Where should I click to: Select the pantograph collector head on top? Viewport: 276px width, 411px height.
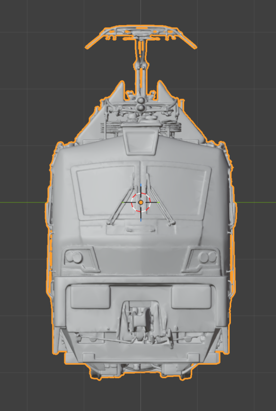coord(141,36)
